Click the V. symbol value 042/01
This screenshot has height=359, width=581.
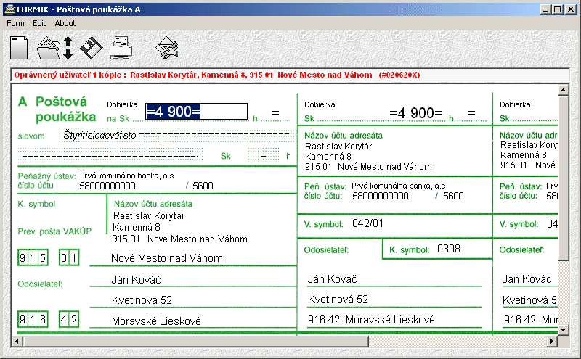(367, 223)
